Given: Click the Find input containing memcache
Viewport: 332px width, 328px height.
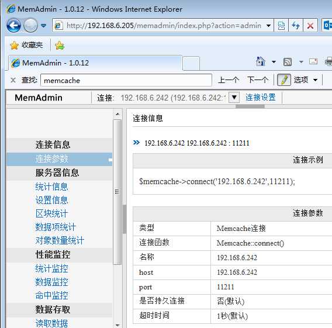Looking at the screenshot, I should click(x=126, y=80).
